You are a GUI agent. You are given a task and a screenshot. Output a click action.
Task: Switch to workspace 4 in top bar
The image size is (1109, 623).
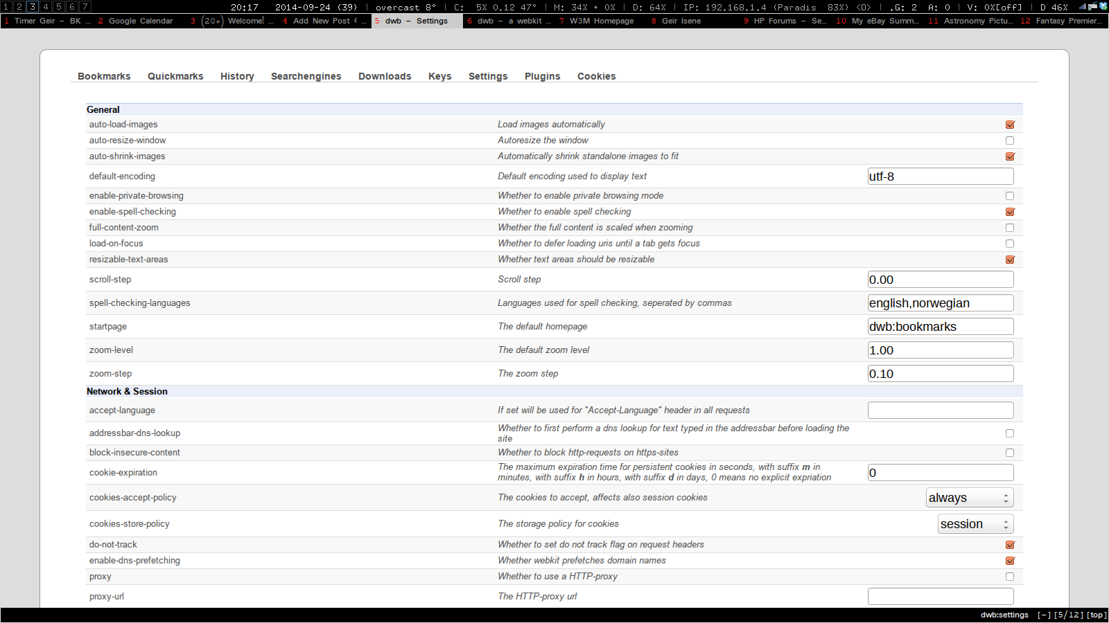coord(46,7)
